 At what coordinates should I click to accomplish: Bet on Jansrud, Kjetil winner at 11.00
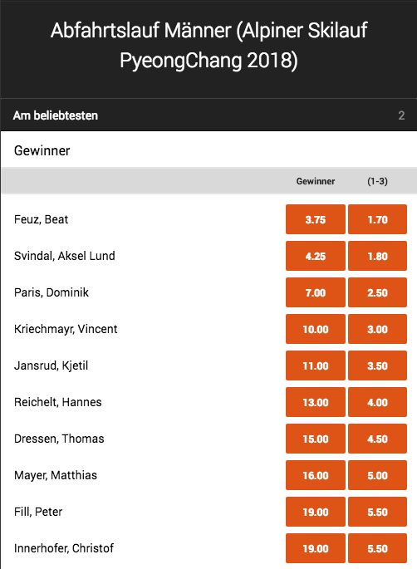point(316,365)
